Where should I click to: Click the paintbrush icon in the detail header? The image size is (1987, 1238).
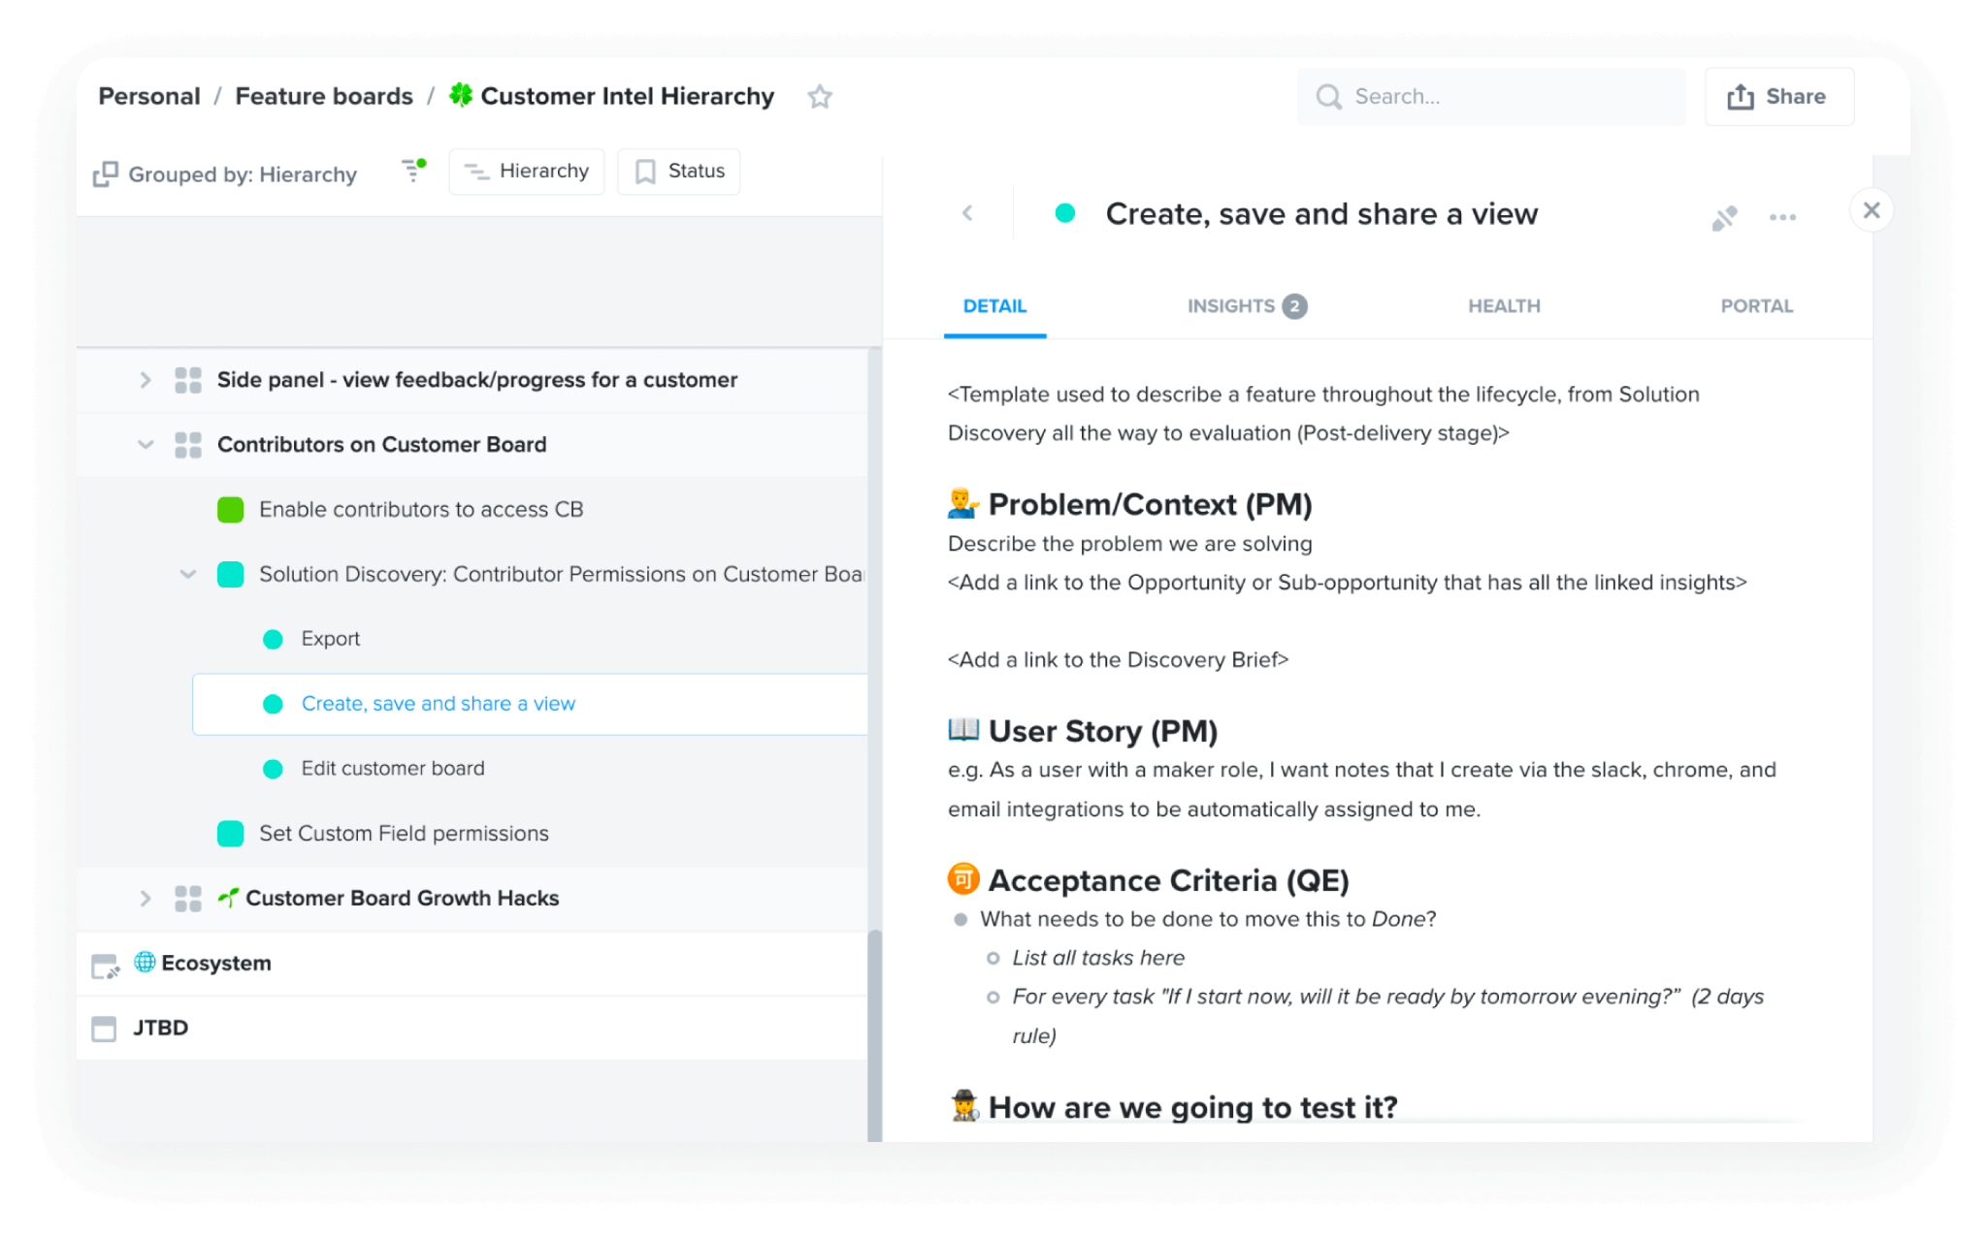click(x=1725, y=217)
